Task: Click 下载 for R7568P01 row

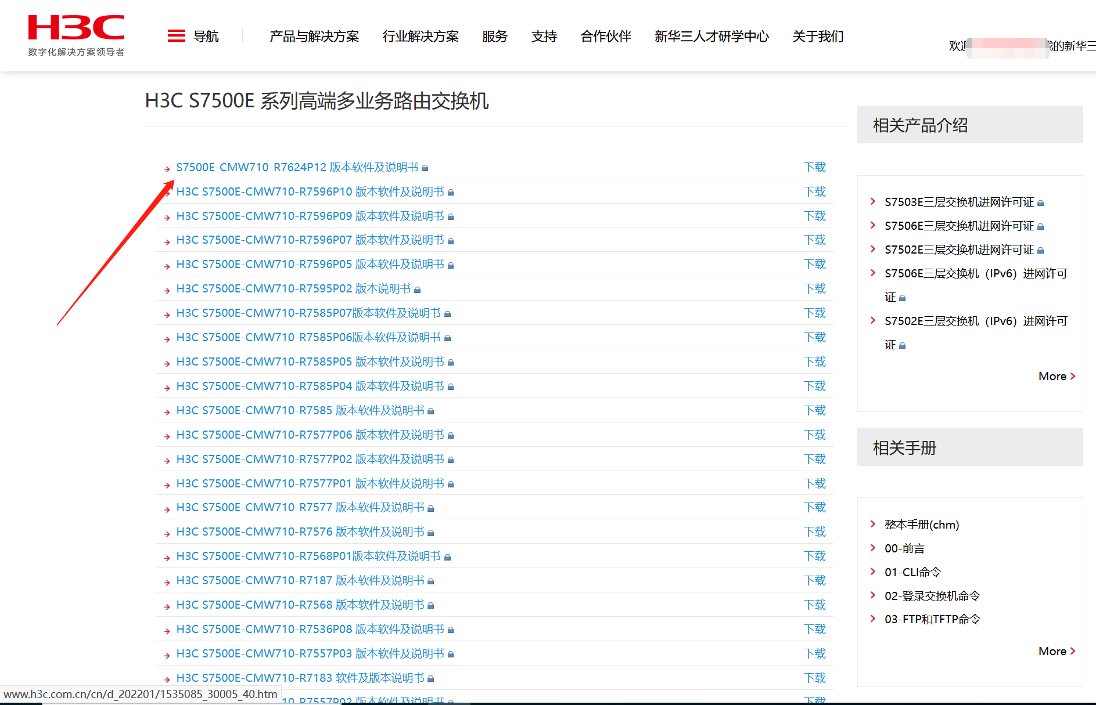Action: click(x=815, y=556)
